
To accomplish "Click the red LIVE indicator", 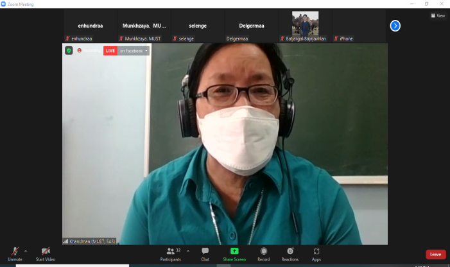I will click(110, 51).
